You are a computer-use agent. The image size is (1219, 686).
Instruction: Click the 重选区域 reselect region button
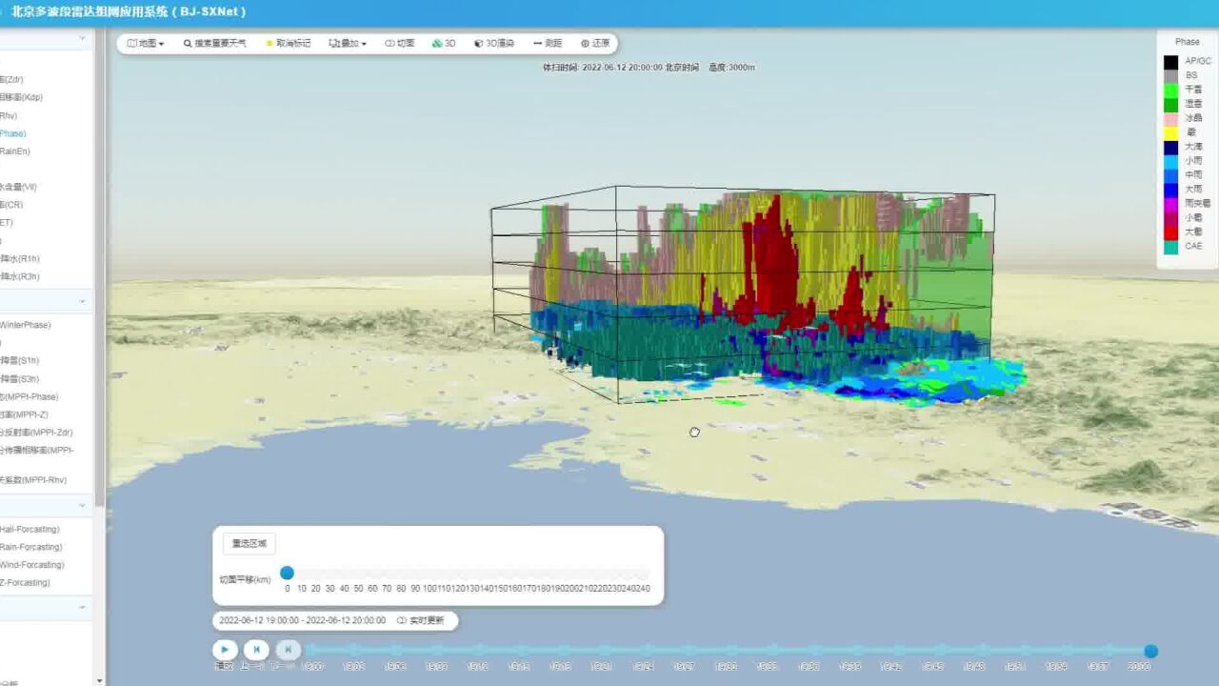pyautogui.click(x=250, y=543)
